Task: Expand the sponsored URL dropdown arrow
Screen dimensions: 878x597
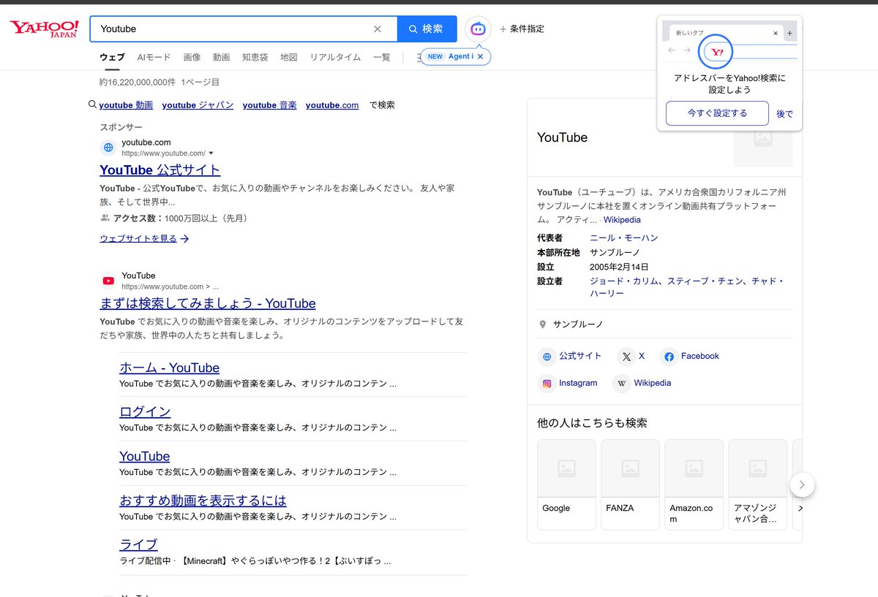Action: [x=211, y=153]
